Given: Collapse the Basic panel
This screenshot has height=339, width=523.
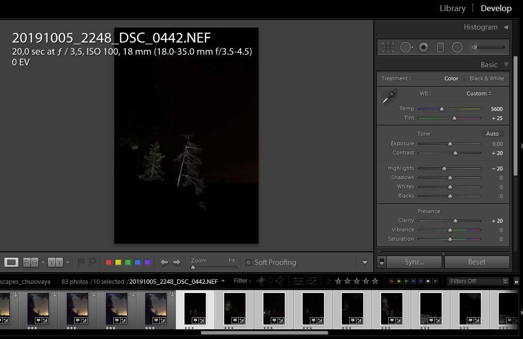Looking at the screenshot, I should [x=506, y=64].
